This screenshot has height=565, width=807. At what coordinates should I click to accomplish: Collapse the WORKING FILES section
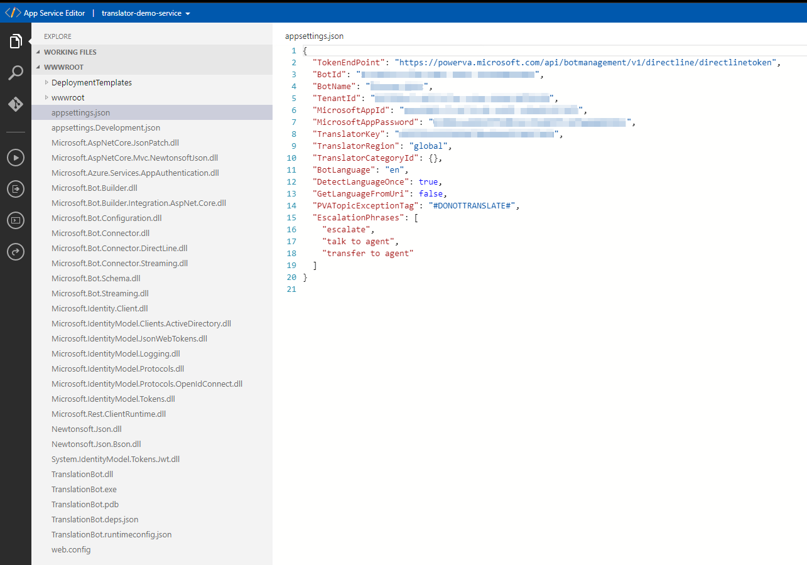(x=70, y=52)
